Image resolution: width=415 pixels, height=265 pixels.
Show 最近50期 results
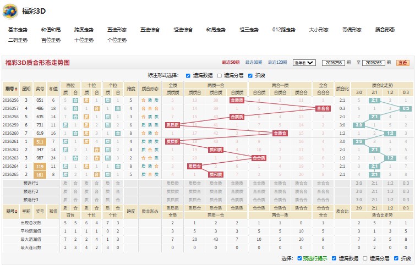pyautogui.click(x=231, y=63)
